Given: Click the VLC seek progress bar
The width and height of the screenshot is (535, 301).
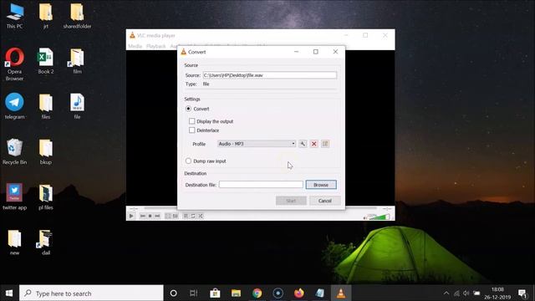Looking at the screenshot, I should pos(261,208).
